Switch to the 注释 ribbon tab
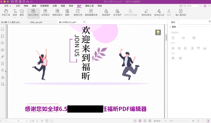Viewport: 211px width, 123px height. click(55, 6)
